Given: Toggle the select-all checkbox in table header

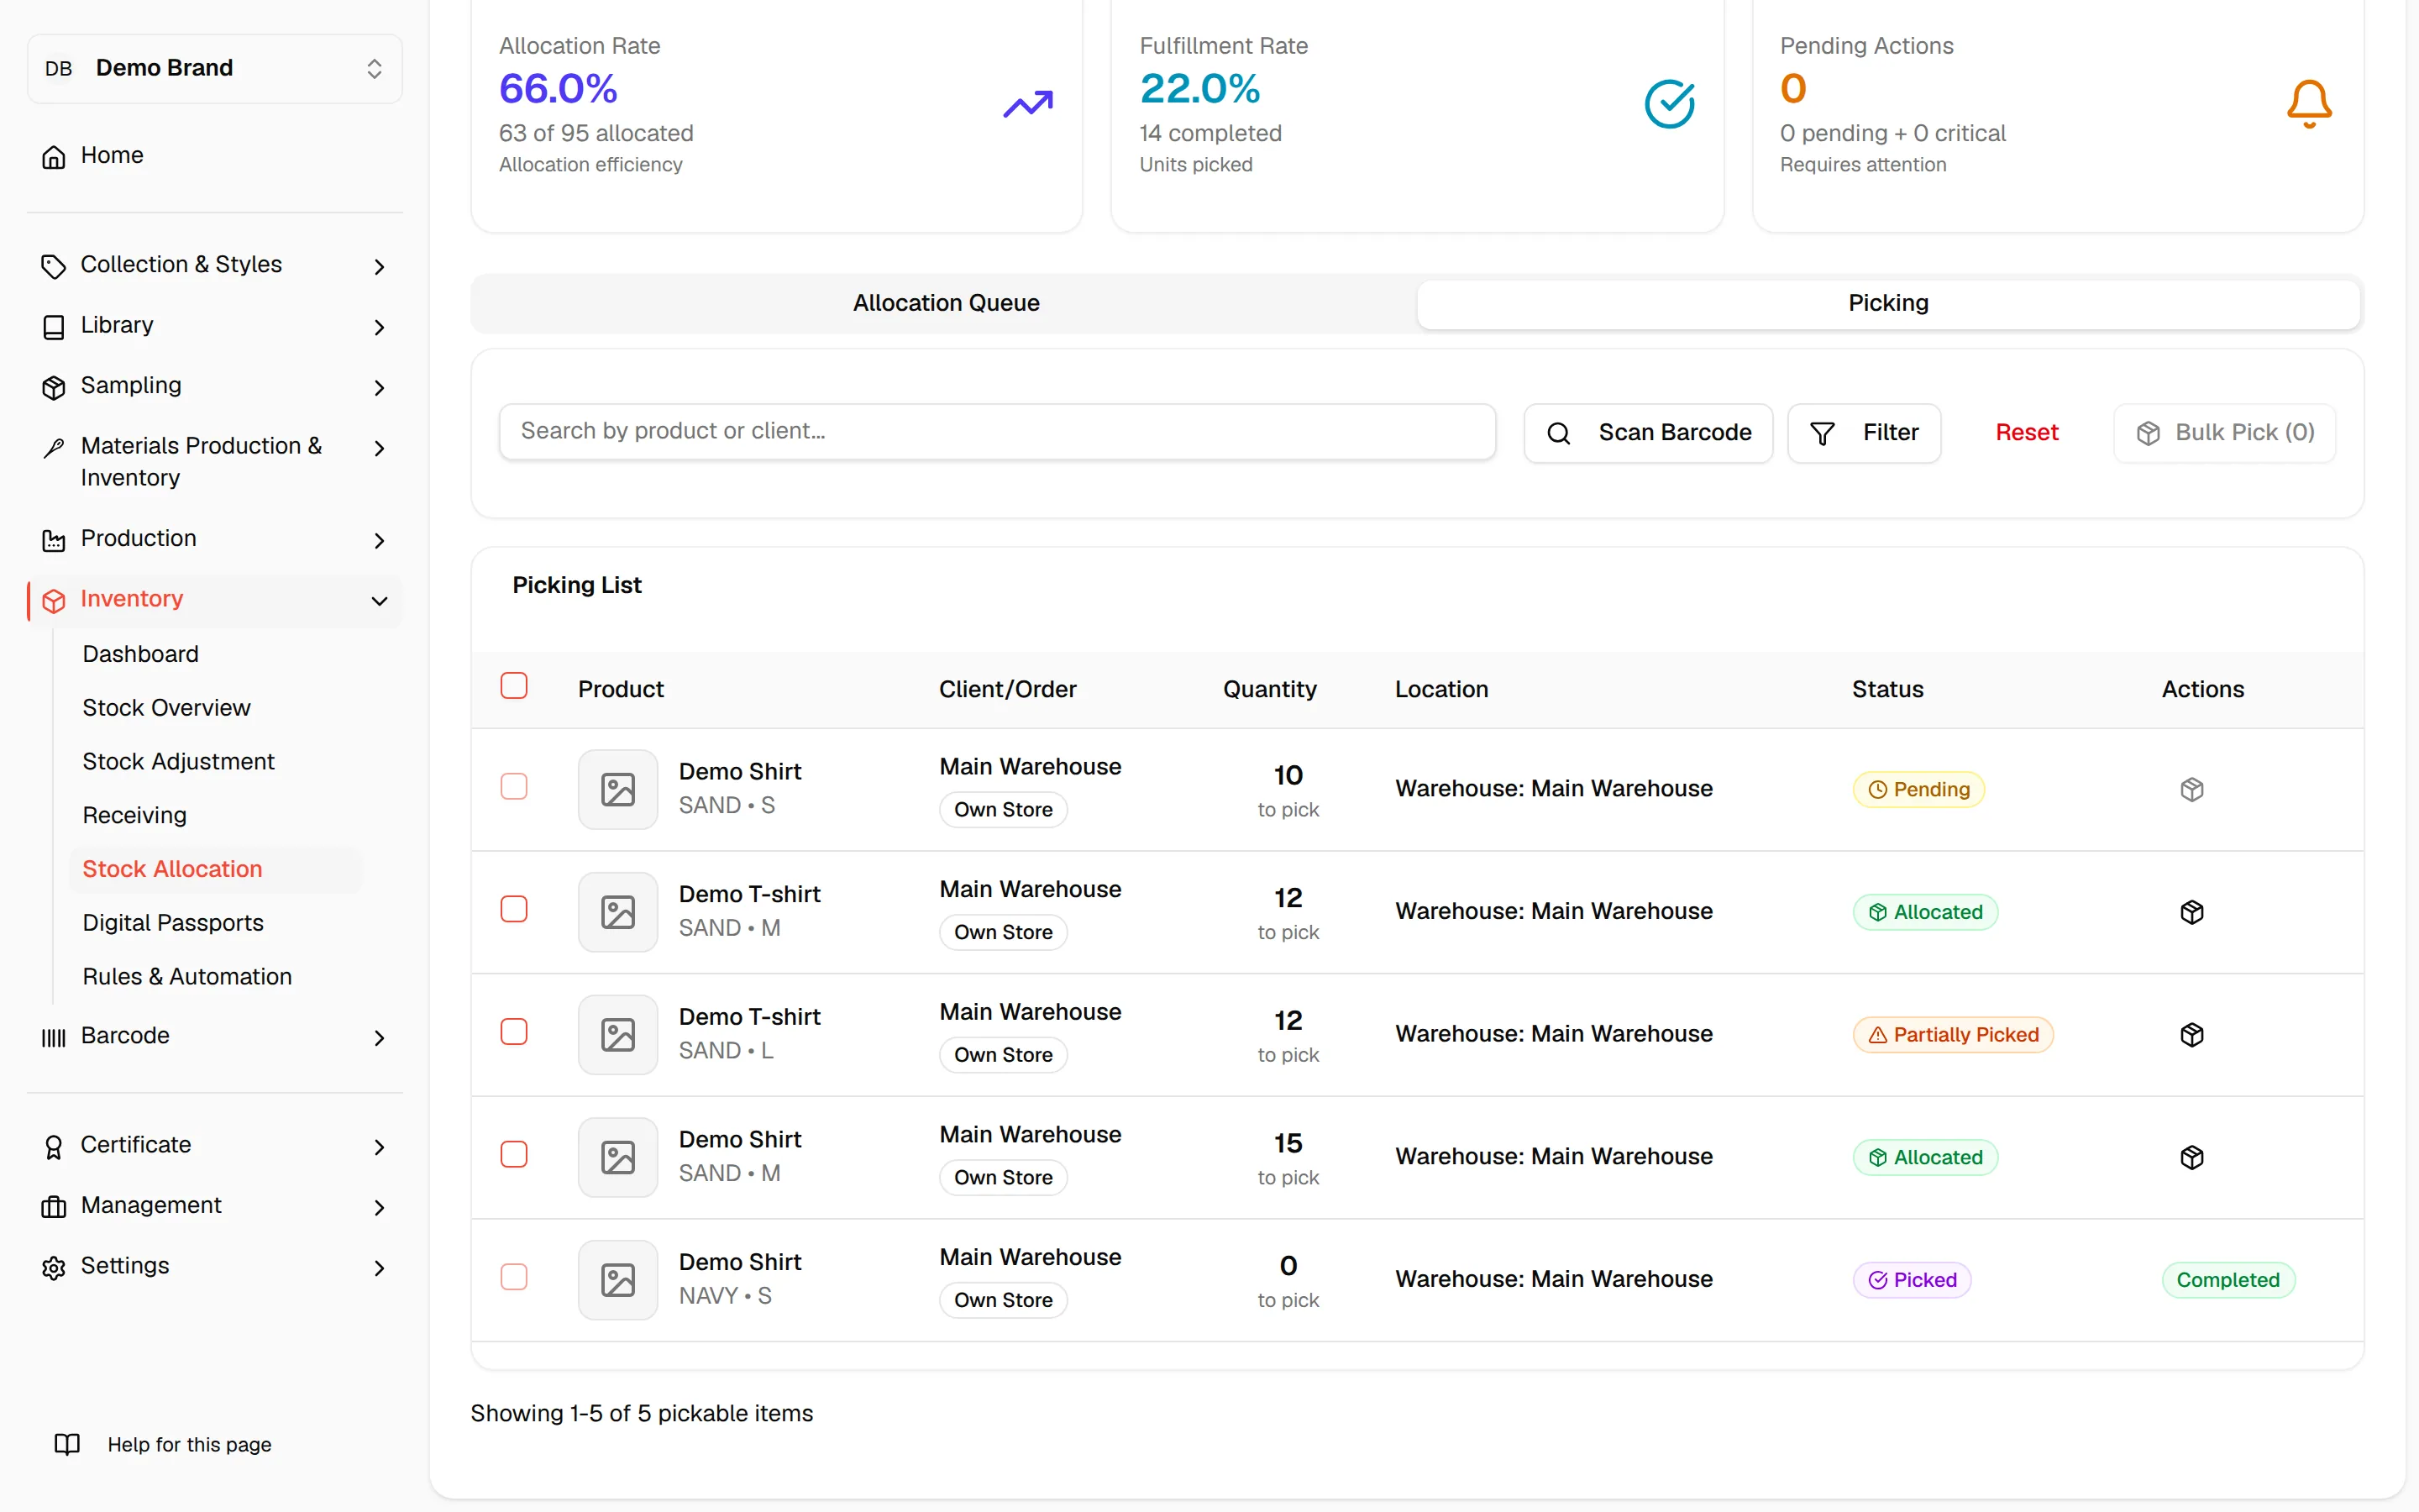Looking at the screenshot, I should [x=514, y=686].
